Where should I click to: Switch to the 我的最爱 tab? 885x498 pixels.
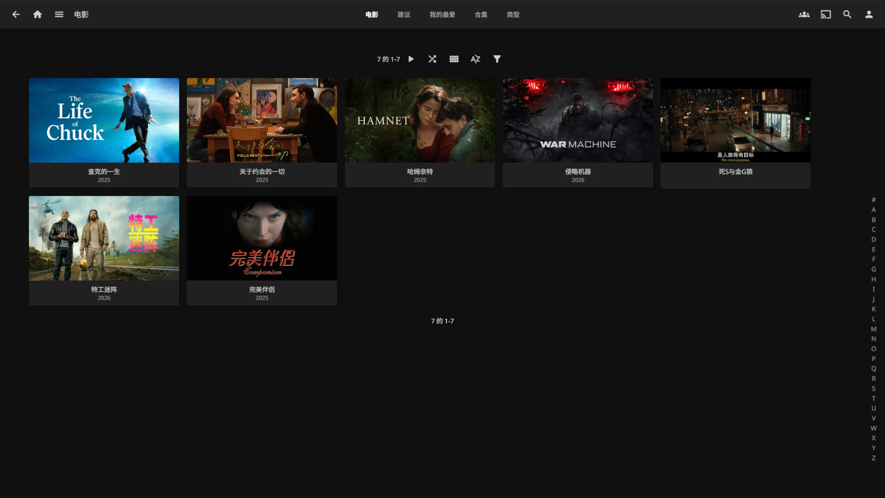[x=442, y=15]
